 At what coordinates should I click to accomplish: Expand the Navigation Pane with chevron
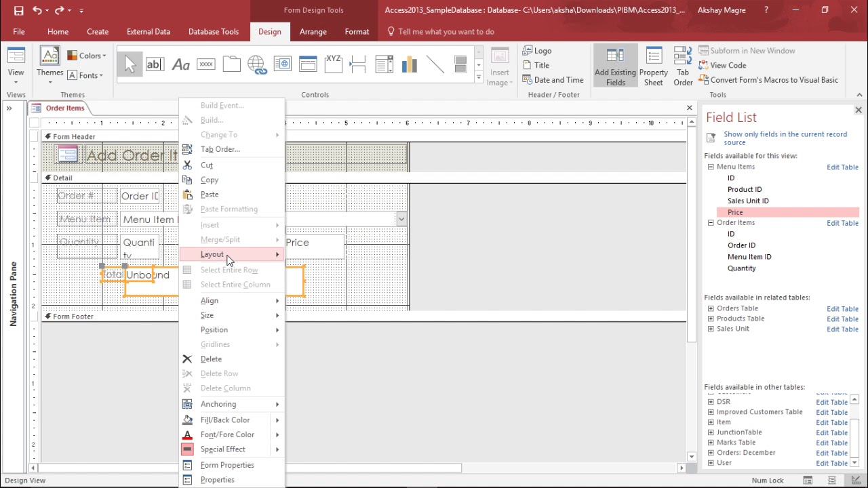tap(9, 108)
